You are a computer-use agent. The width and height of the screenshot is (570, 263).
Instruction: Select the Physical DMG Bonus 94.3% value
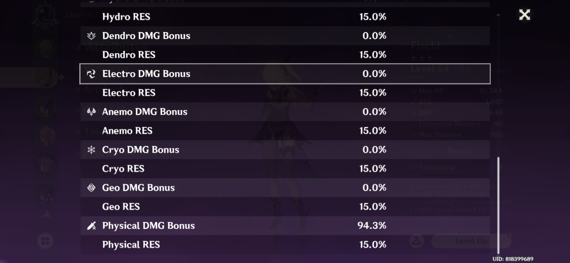coord(371,226)
